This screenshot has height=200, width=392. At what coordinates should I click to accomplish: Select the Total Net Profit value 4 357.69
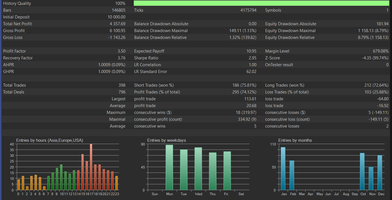[x=117, y=24]
